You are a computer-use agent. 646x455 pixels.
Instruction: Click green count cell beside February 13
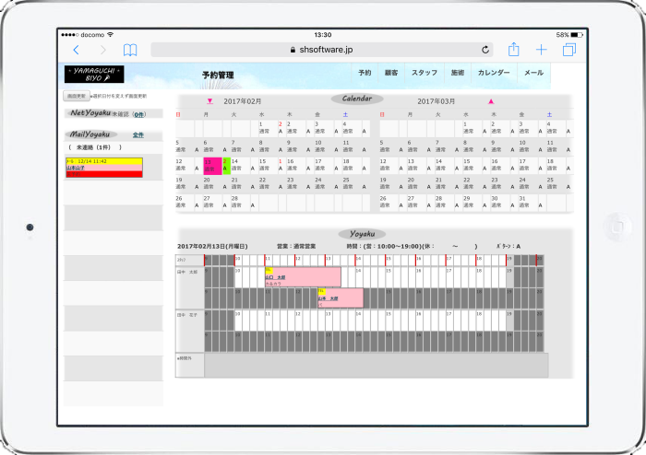[226, 166]
